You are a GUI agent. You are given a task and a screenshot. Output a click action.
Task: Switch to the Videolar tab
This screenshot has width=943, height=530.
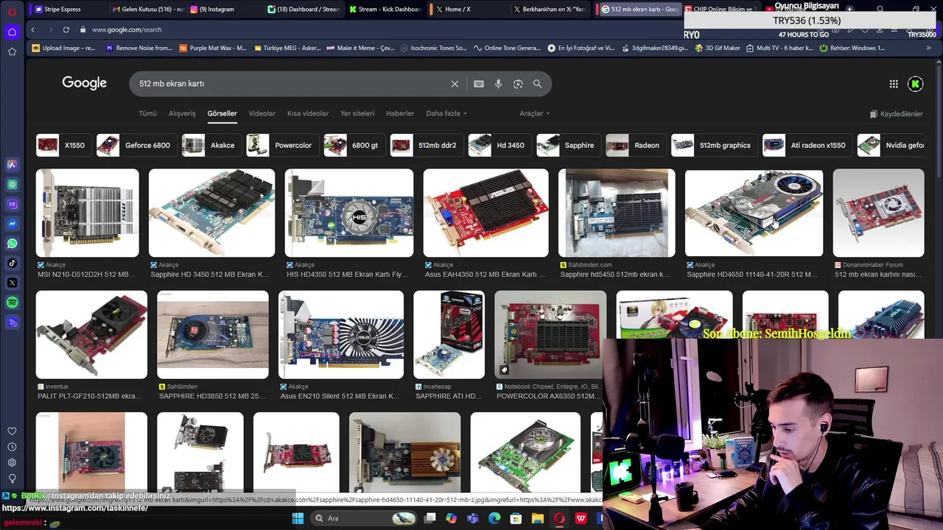pyautogui.click(x=262, y=113)
